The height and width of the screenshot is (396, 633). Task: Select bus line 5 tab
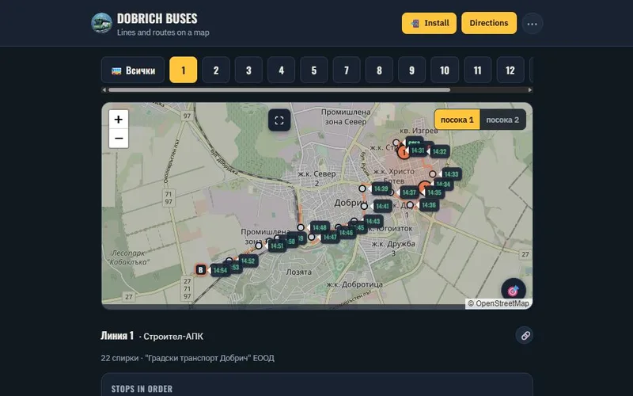313,70
